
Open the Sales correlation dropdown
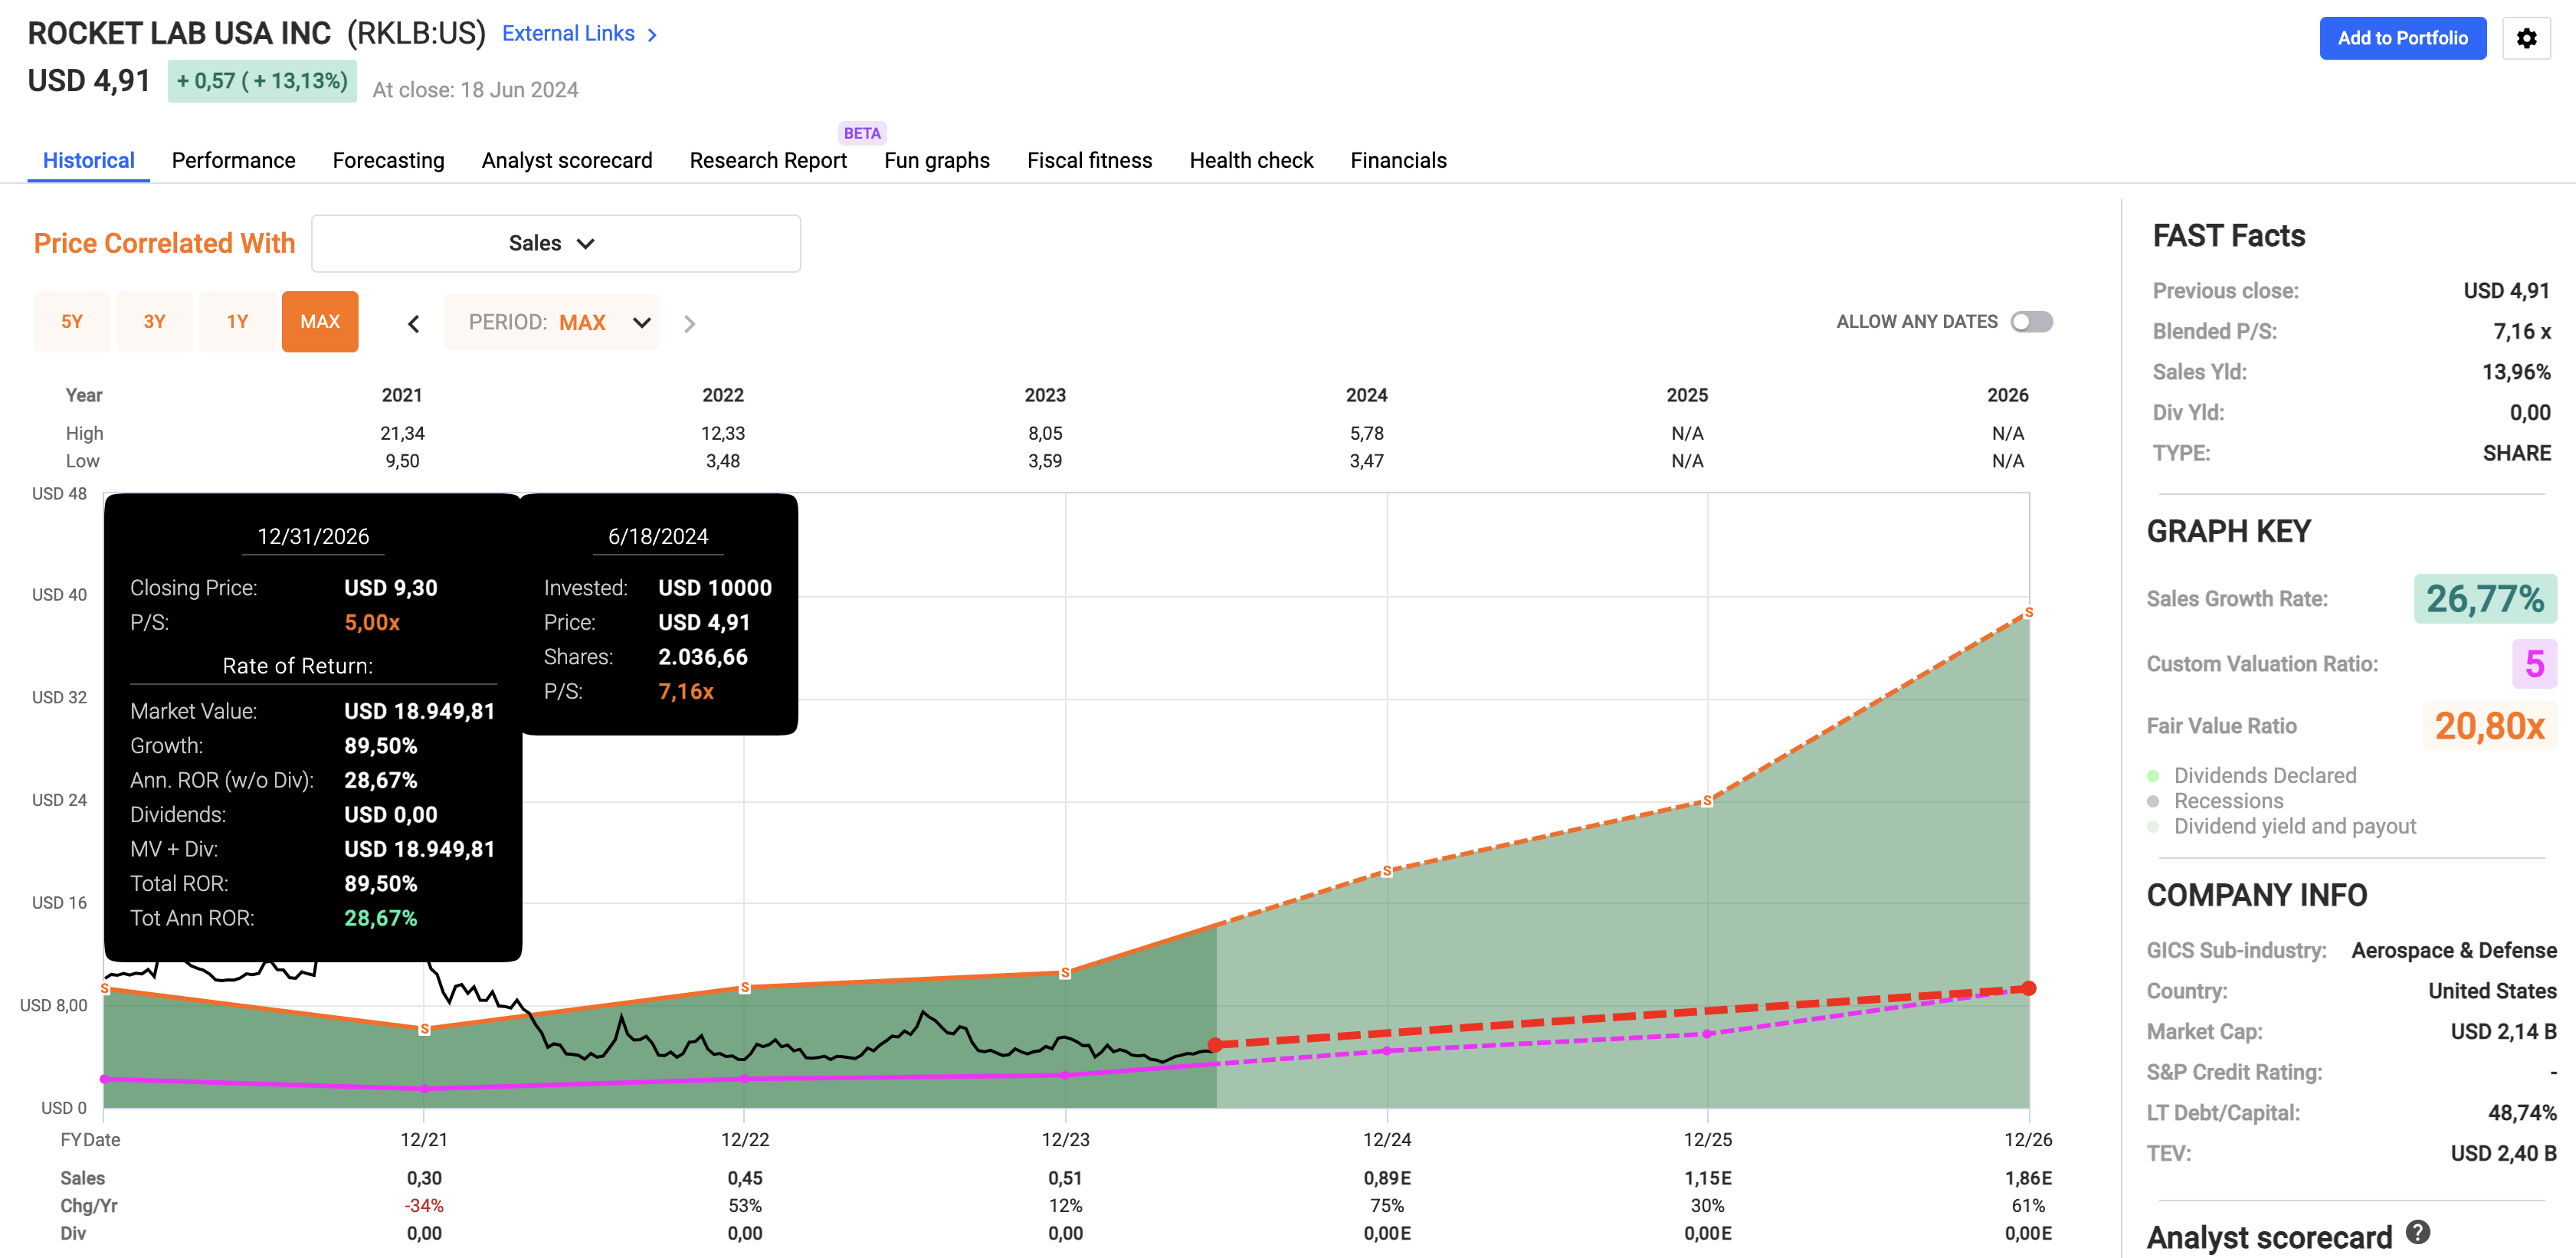coord(555,243)
